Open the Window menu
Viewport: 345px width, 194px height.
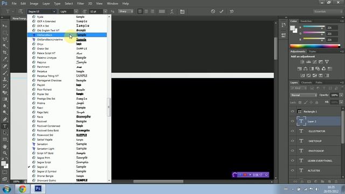113,4
